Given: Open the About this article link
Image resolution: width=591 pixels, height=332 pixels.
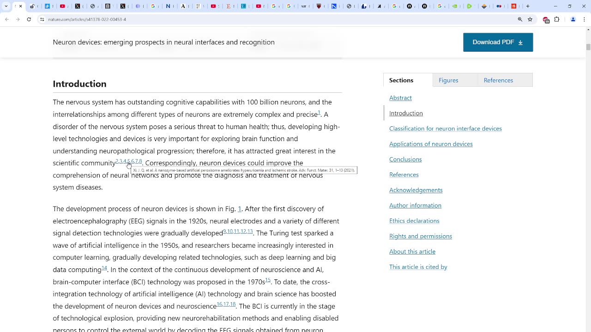Looking at the screenshot, I should 412,251.
